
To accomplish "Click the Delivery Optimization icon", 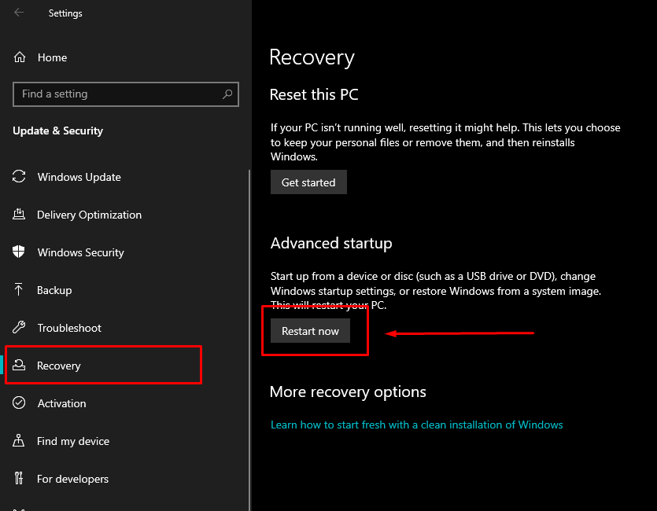I will [x=19, y=215].
